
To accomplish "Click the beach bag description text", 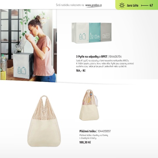I will 94,137.
